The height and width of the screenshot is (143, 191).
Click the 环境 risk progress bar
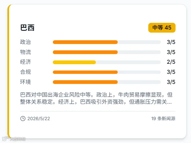point(107,82)
